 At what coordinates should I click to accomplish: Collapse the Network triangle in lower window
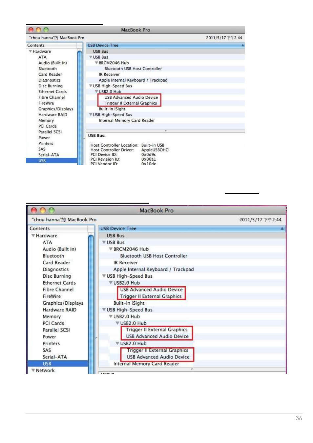pos(33,371)
